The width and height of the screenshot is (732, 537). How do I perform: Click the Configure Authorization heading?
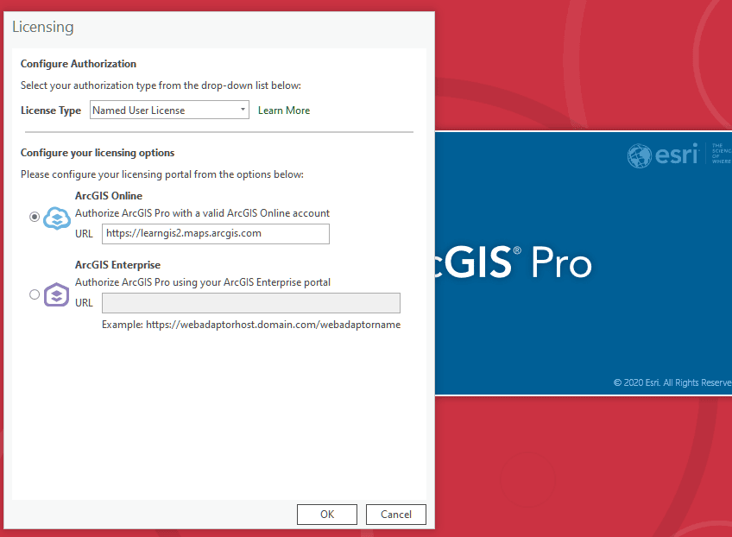[79, 64]
